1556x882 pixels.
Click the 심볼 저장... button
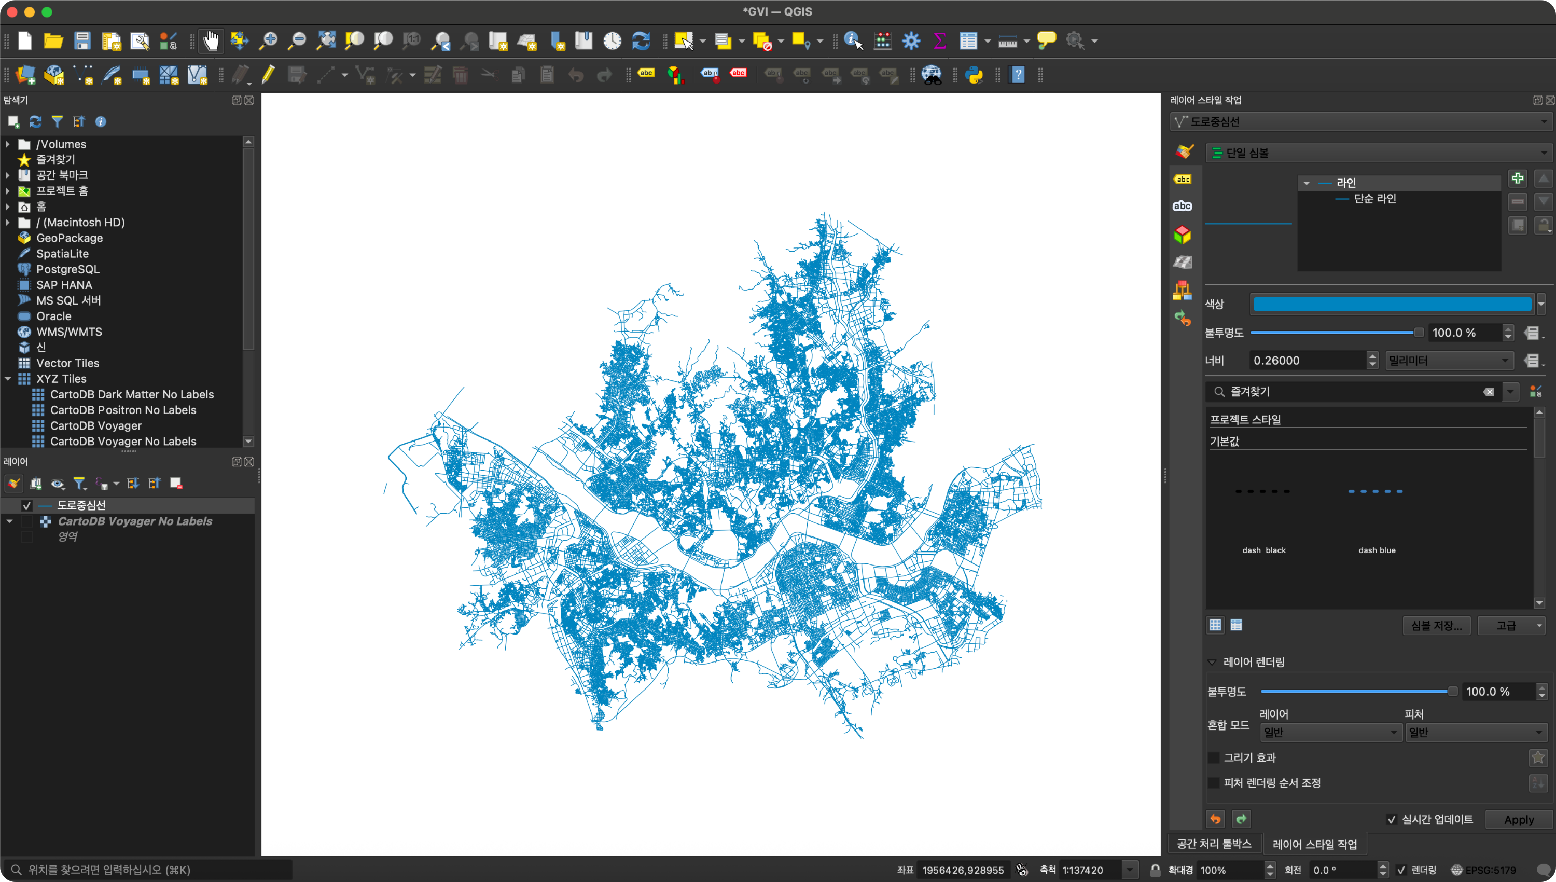click(x=1436, y=626)
